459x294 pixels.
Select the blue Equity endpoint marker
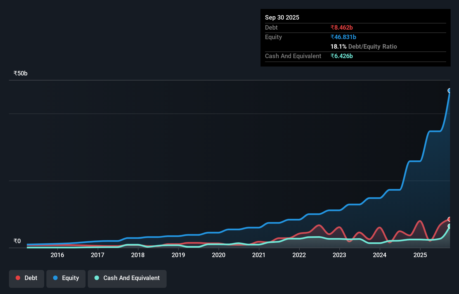click(449, 90)
